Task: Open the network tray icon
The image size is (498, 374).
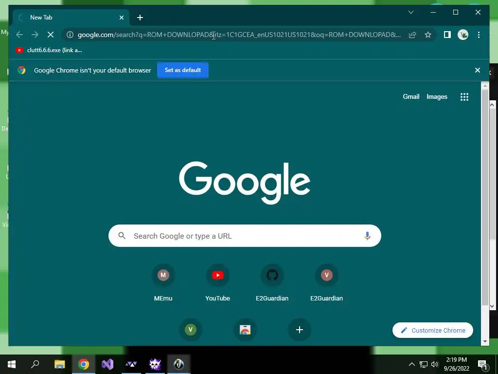Action: tap(424, 364)
